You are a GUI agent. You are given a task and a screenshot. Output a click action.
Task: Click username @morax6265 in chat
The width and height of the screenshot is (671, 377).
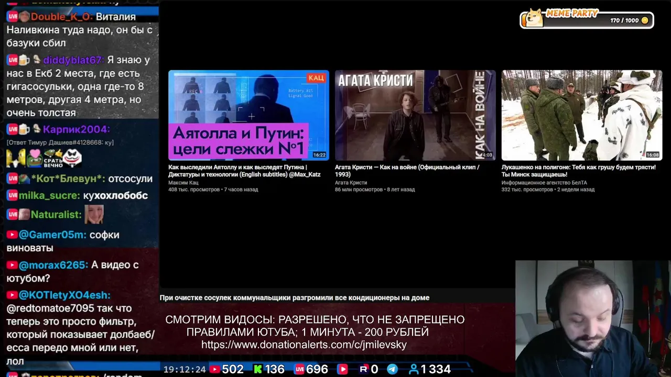pos(53,265)
